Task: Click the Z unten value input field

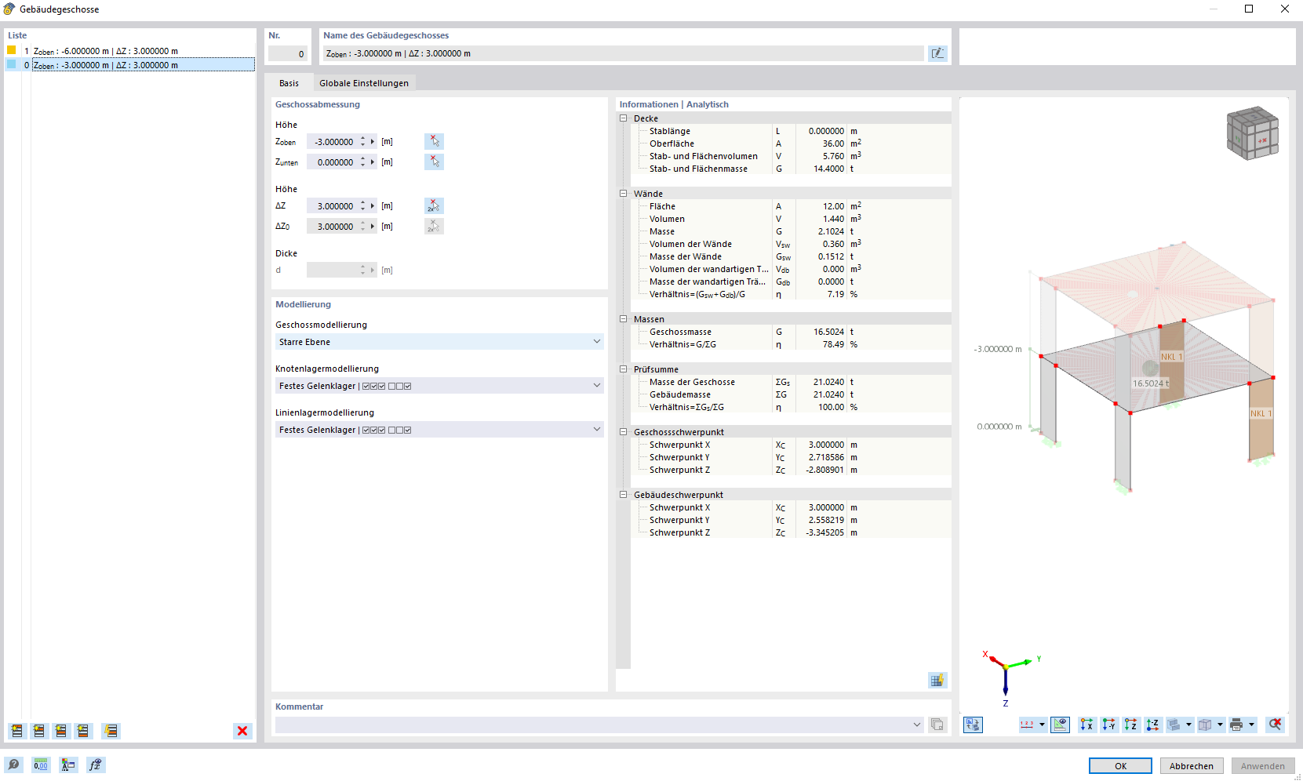Action: (331, 162)
